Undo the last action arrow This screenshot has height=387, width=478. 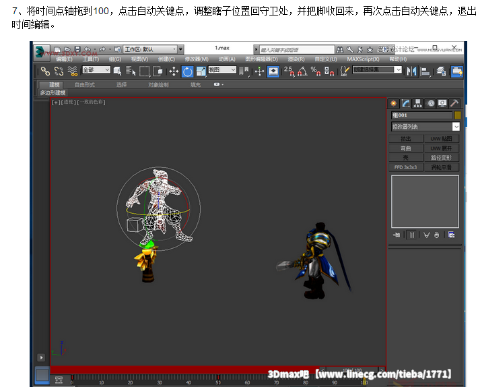(88, 49)
